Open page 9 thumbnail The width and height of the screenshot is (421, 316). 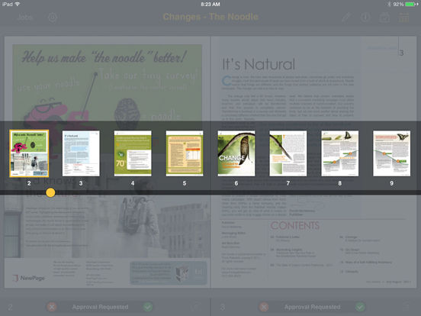point(391,153)
